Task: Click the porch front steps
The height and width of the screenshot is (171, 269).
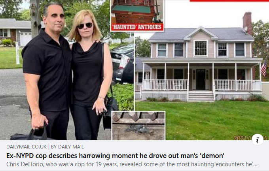Action: pos(201,96)
